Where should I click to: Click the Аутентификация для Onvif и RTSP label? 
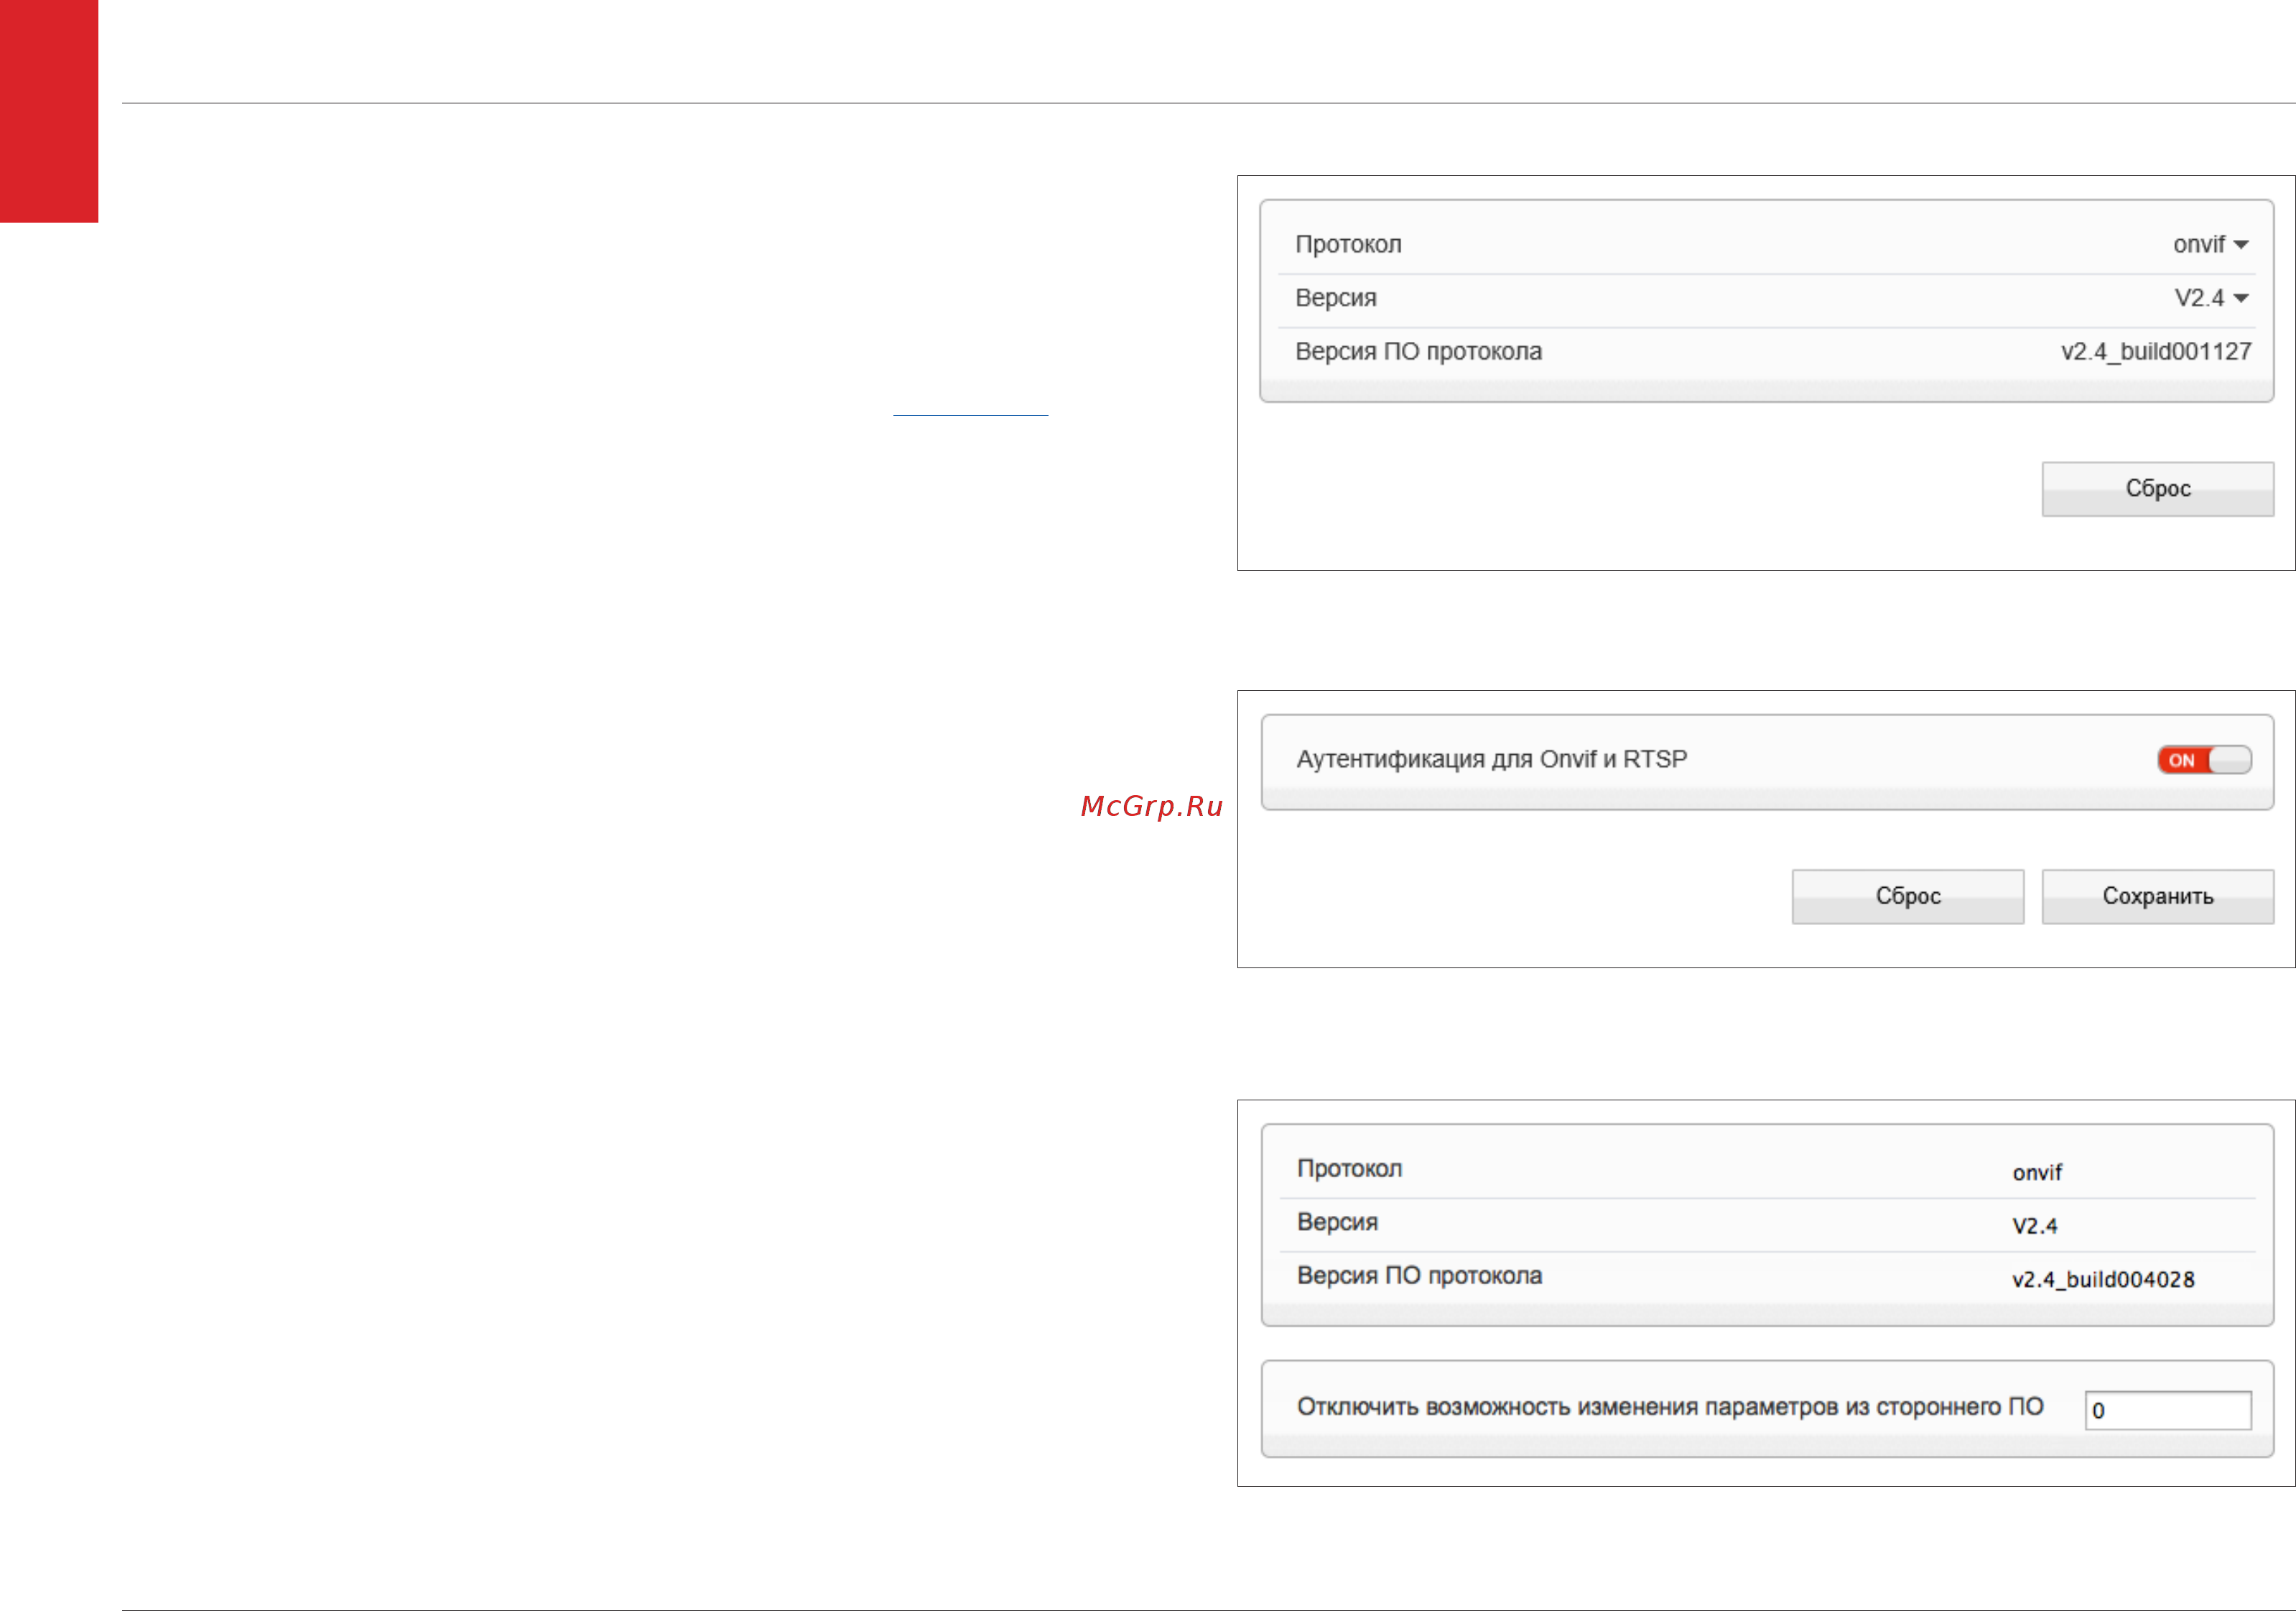(1491, 759)
